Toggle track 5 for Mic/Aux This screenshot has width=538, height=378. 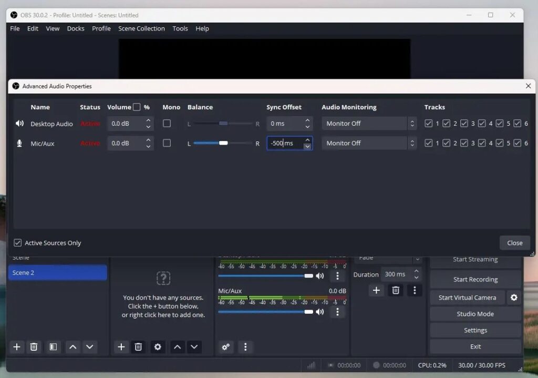tap(500, 143)
